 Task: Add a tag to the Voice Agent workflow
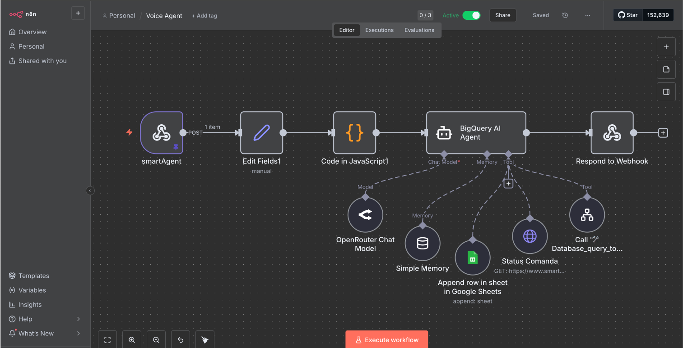(204, 15)
